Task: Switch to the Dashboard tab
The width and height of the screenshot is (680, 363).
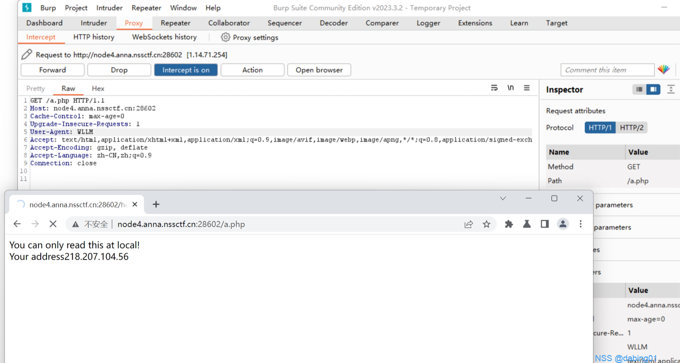Action: [44, 23]
